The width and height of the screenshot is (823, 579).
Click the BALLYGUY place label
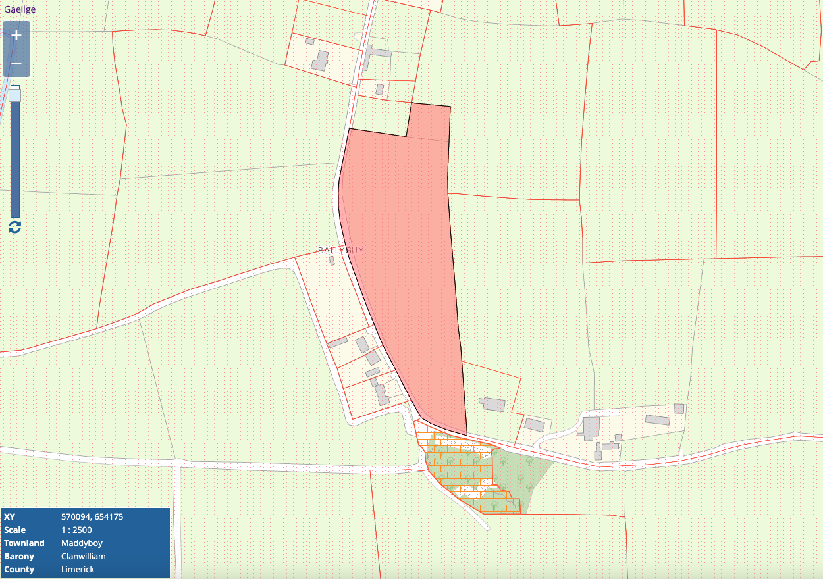point(340,251)
